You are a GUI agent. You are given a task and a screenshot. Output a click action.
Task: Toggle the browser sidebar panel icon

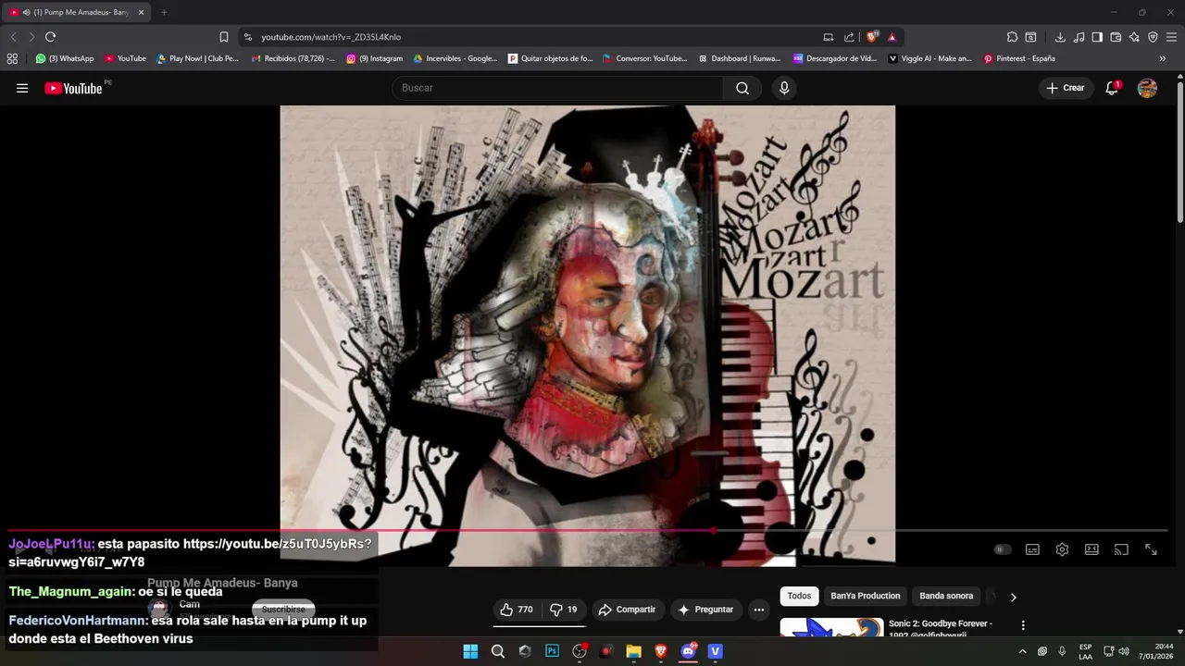[1097, 37]
